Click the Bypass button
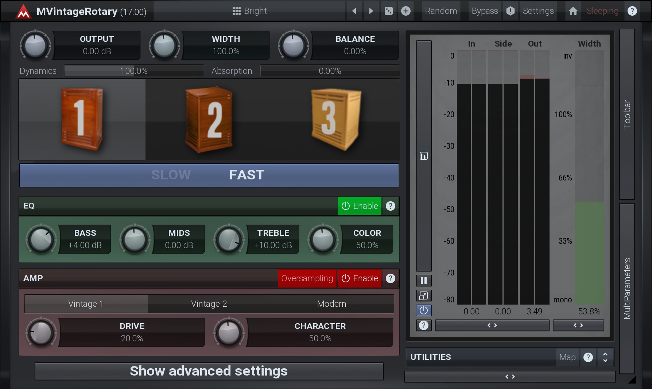The image size is (652, 389). coord(484,11)
